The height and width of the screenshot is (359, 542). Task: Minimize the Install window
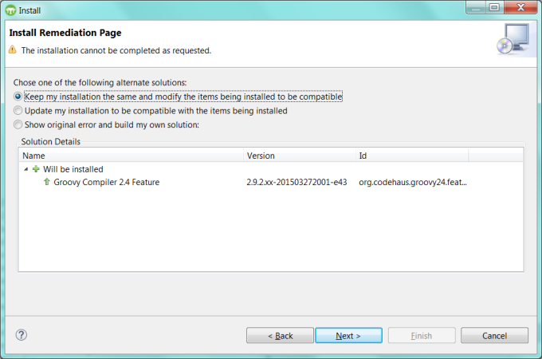click(x=476, y=8)
